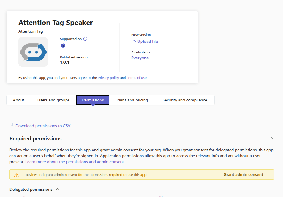Open the Security and compliance tab
Image resolution: width=283 pixels, height=197 pixels.
tap(185, 100)
